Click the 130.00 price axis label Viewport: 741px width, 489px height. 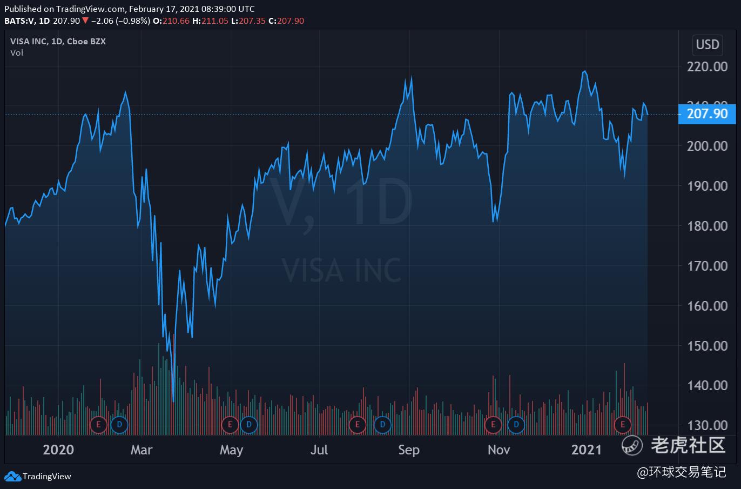707,426
